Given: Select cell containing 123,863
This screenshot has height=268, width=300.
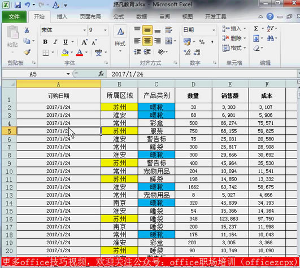Looking at the screenshot, I should pyautogui.click(x=231, y=218).
